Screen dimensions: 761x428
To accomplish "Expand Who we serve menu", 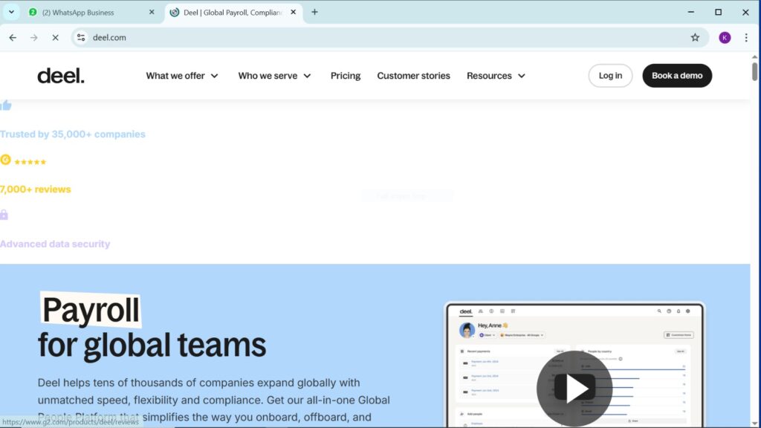I will [274, 76].
